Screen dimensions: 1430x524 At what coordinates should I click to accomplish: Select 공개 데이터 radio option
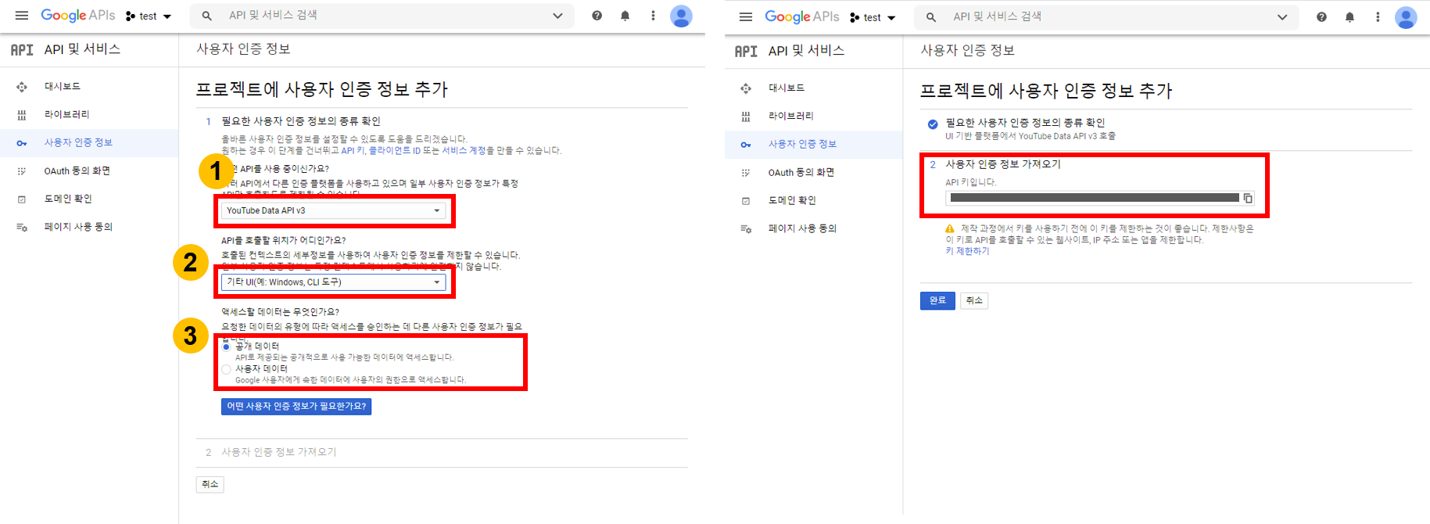(227, 346)
